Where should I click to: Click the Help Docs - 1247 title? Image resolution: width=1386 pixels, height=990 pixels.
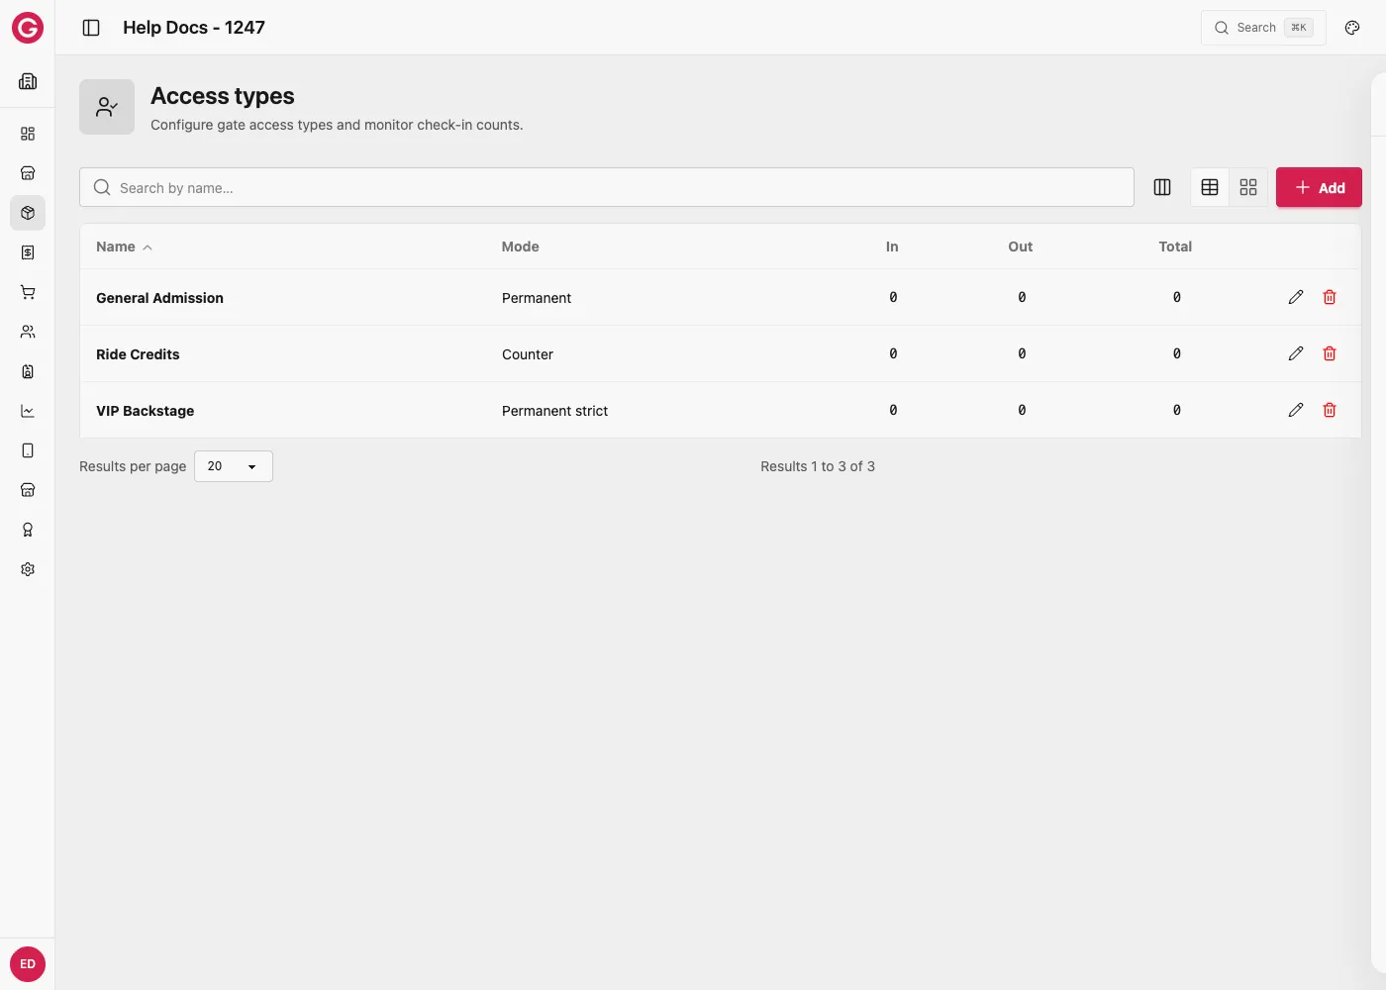click(194, 28)
